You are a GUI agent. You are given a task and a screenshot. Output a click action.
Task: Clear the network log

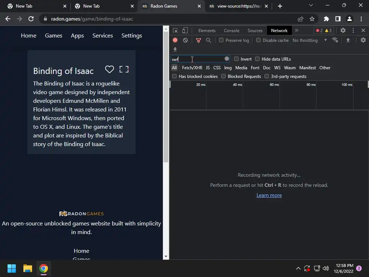[186, 40]
